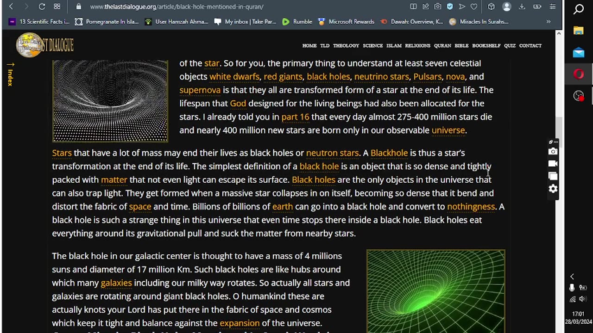Take a browser snapshot with camera icon
Viewport: 593px width, 333px height.
(x=438, y=6)
